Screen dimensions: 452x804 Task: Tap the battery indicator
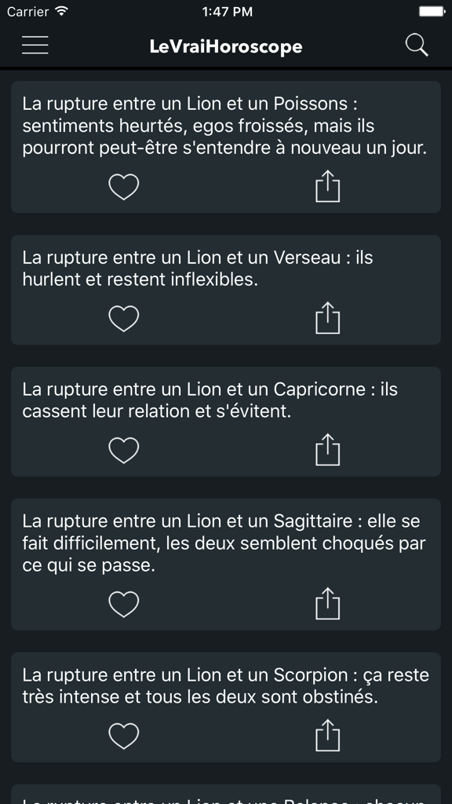(430, 11)
